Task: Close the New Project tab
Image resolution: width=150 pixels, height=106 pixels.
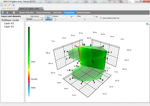Action: point(14,9)
